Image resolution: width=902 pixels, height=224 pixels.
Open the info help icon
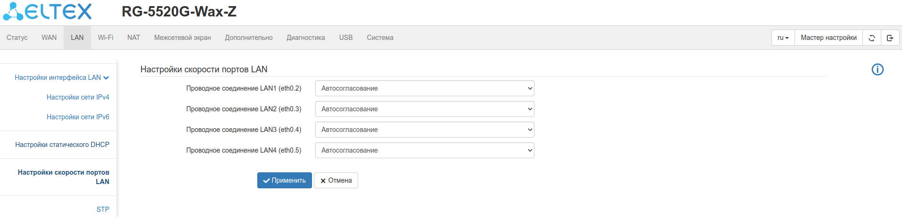pyautogui.click(x=877, y=70)
